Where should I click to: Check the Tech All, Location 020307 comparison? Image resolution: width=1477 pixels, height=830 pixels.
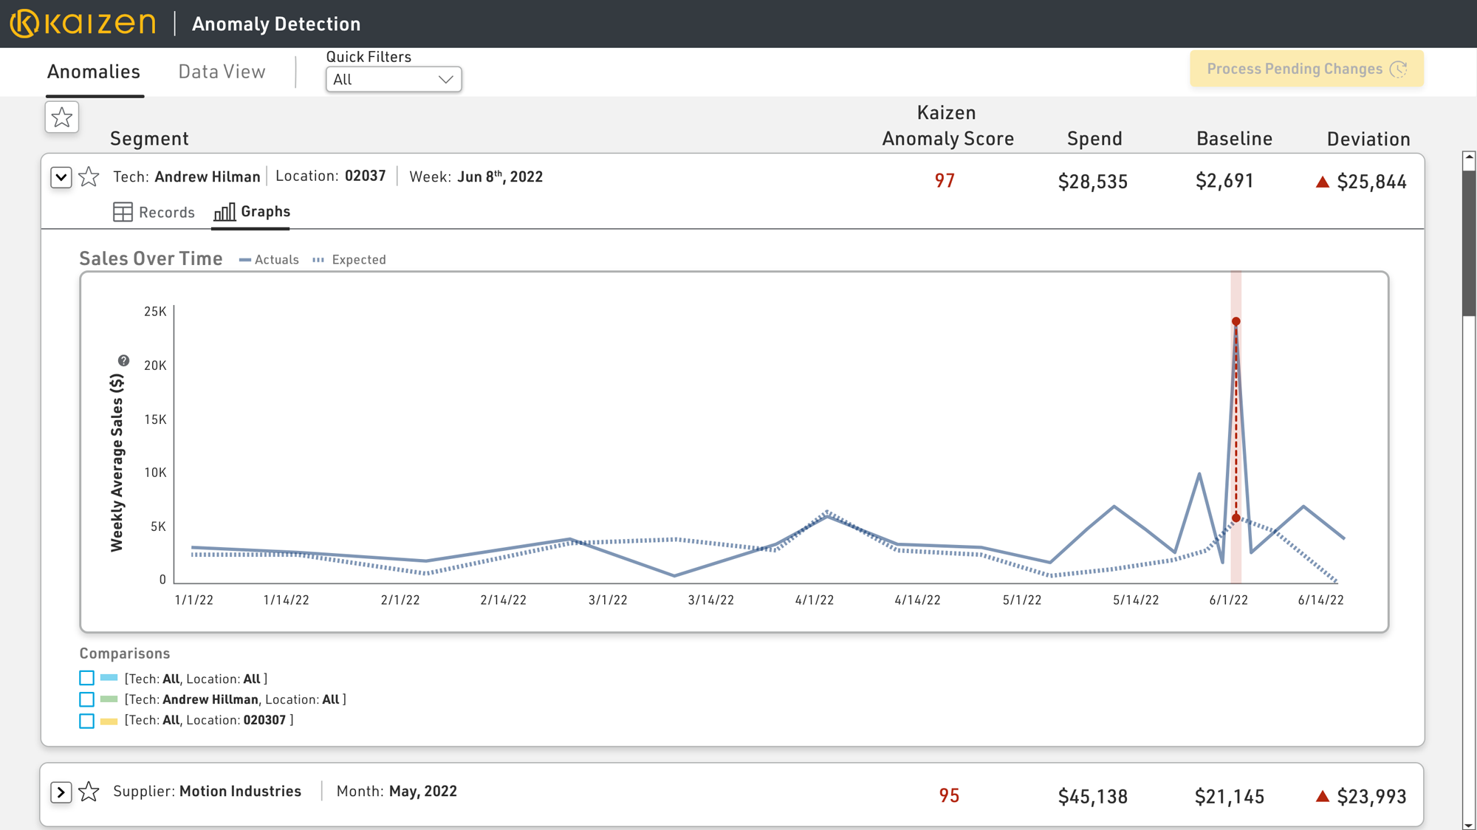tap(86, 721)
